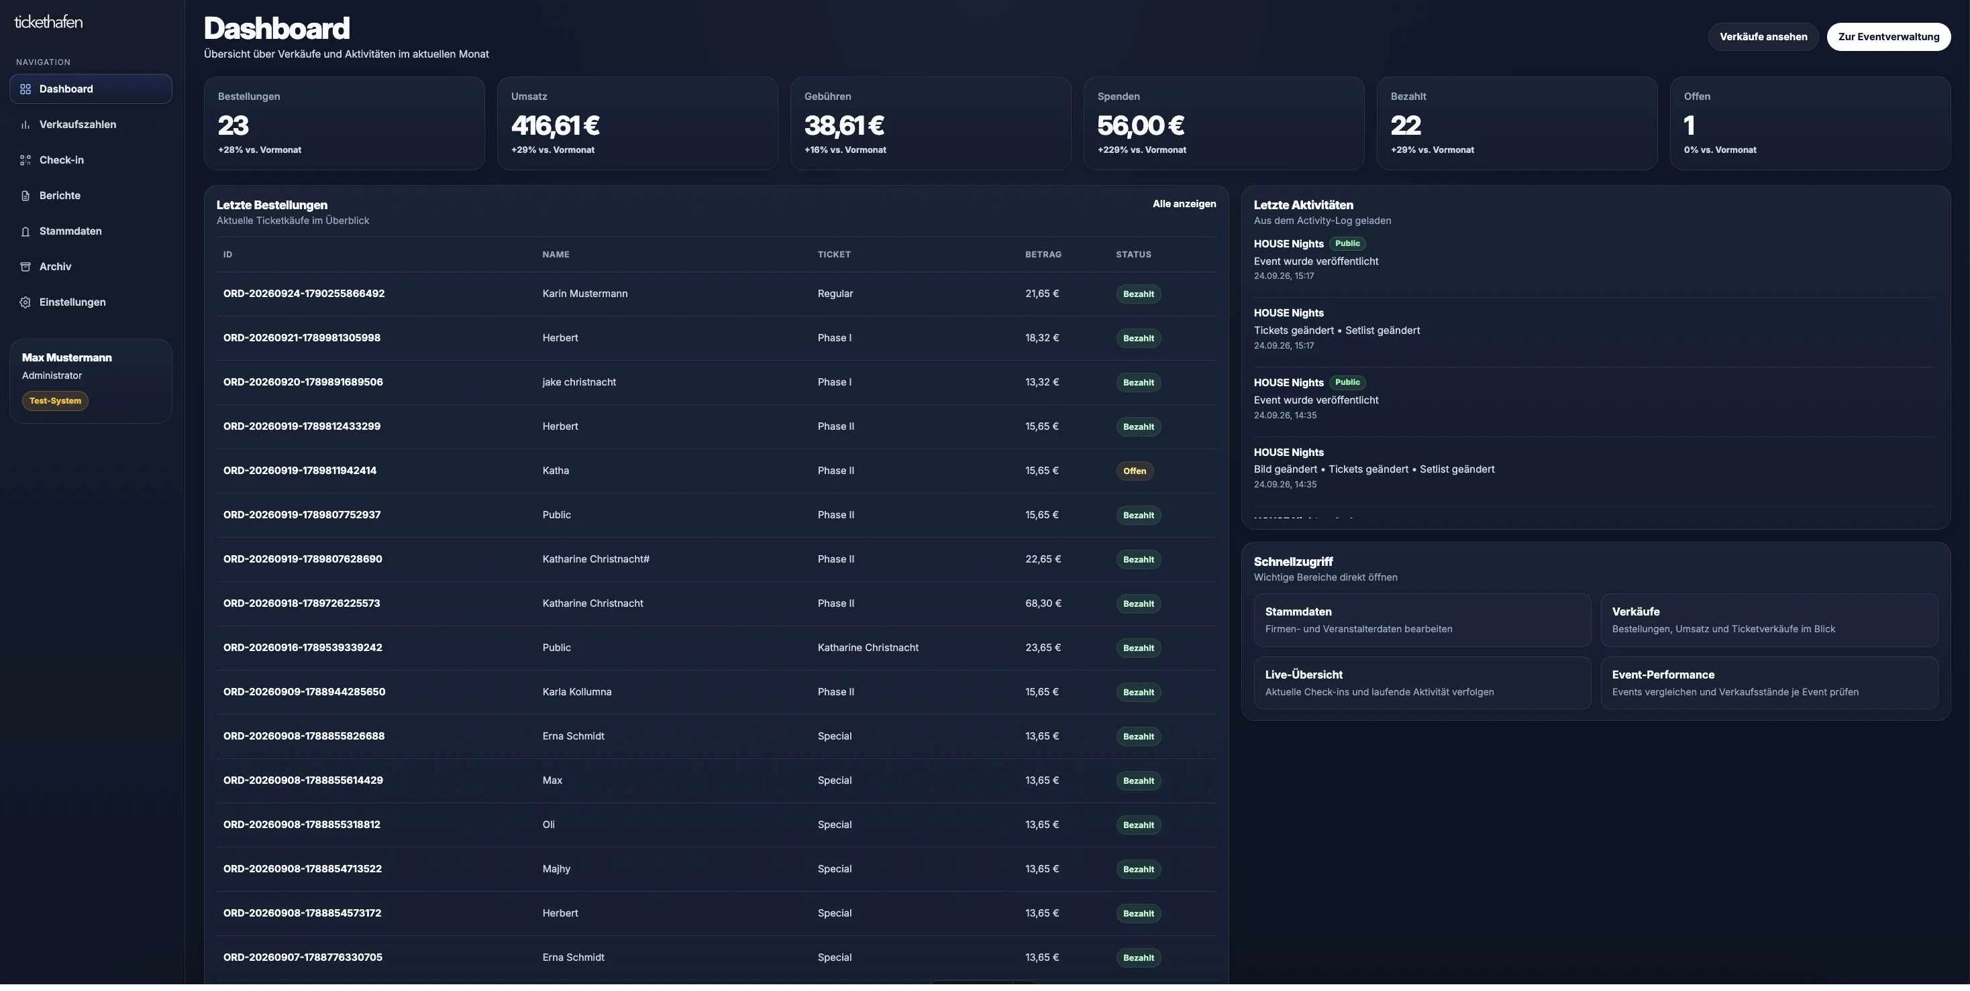Image resolution: width=1970 pixels, height=991 pixels.
Task: Click the Einstellungen gear icon
Action: click(x=25, y=302)
